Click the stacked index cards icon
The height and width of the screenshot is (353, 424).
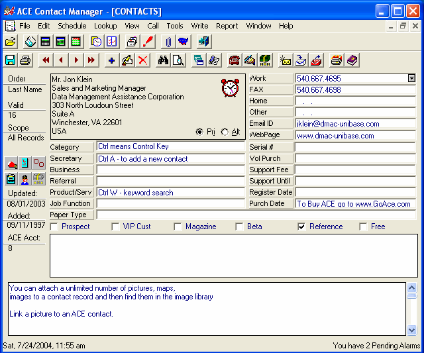tap(132, 42)
